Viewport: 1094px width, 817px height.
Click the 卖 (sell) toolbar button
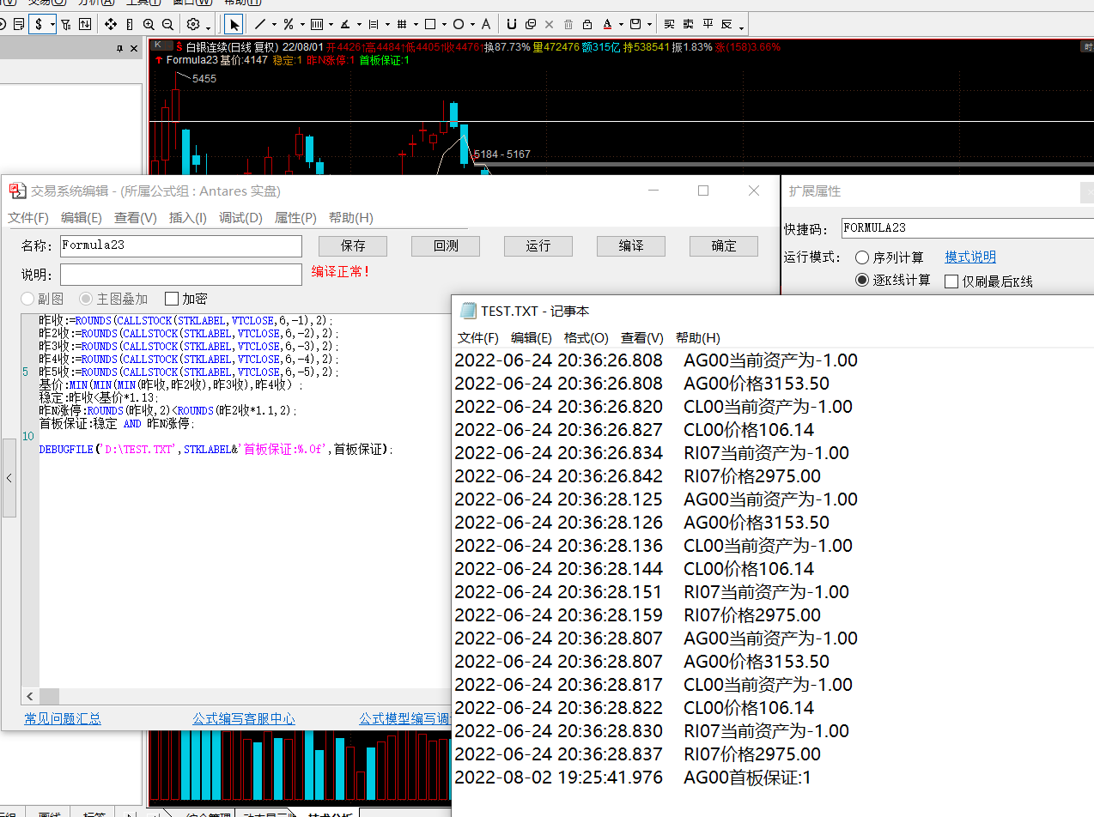(688, 25)
